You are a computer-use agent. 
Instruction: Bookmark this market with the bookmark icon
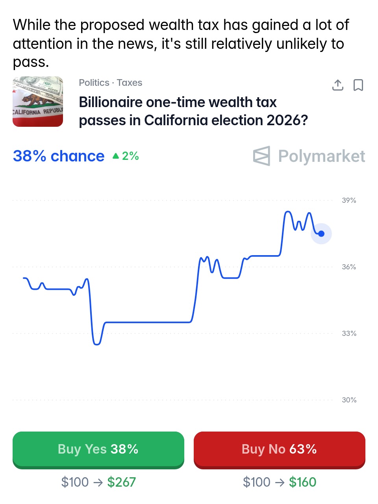(358, 85)
